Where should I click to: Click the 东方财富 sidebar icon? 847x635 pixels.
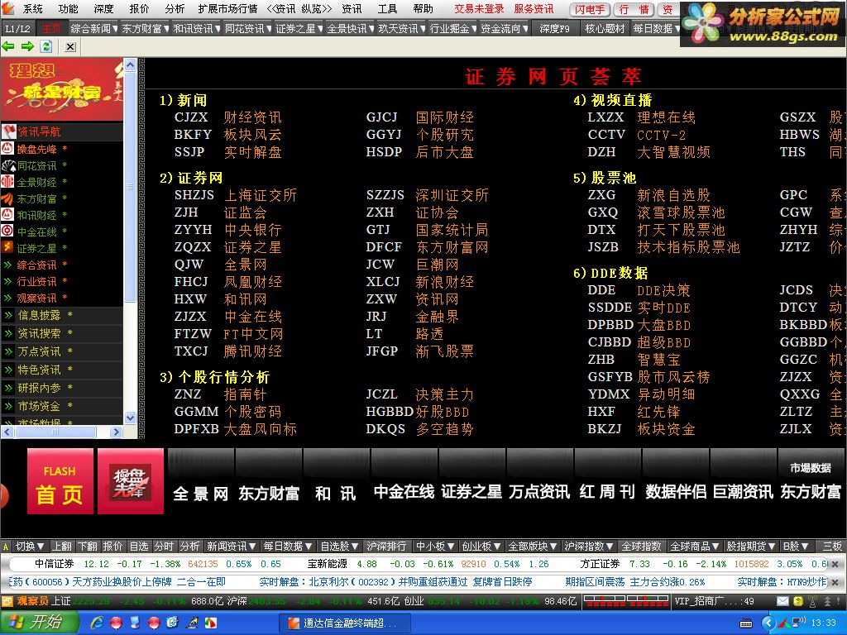pos(7,198)
